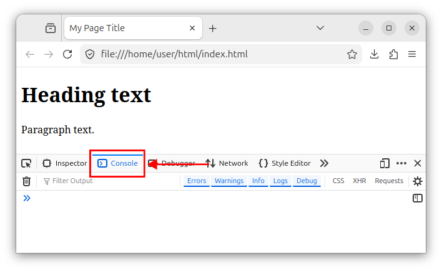
Task: Enable the CSS filter
Action: pos(338,181)
